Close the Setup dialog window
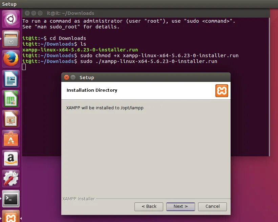This screenshot has height=222, width=278. tap(66, 77)
